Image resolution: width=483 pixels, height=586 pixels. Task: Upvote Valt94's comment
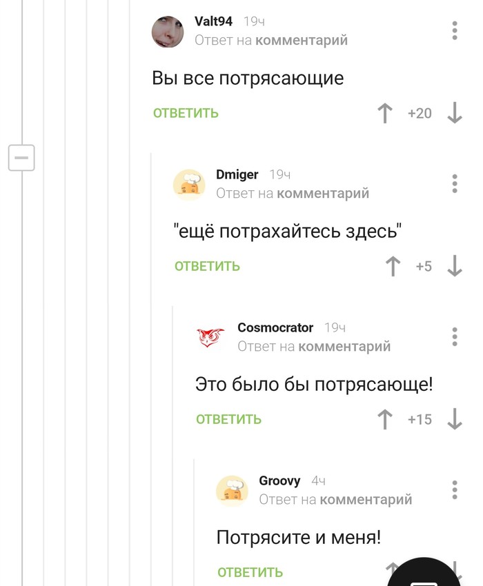(x=385, y=114)
